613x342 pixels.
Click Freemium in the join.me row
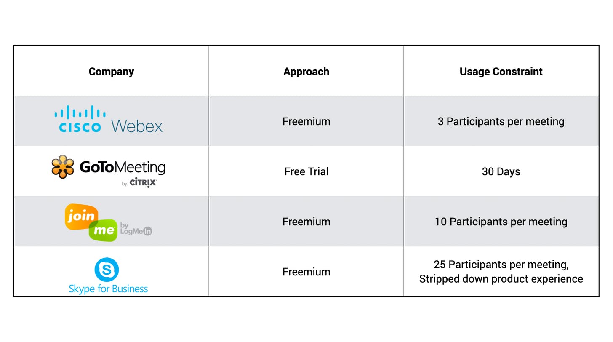click(x=306, y=222)
